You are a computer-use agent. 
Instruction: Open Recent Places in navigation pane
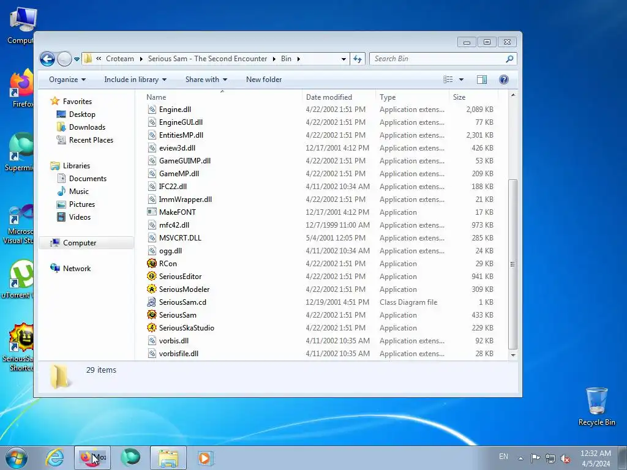click(x=91, y=140)
